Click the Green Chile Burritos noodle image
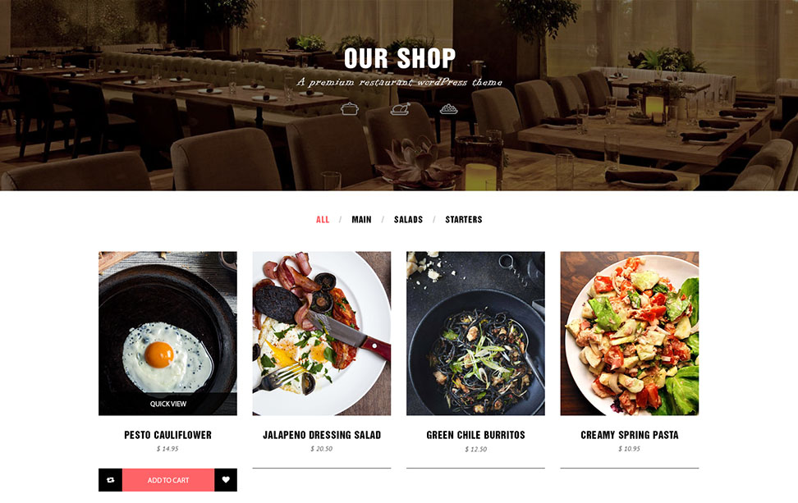This screenshot has width=798, height=503. click(476, 333)
